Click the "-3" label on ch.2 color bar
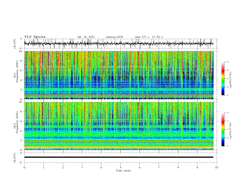The width and height of the screenshot is (244, 188). [227, 113]
